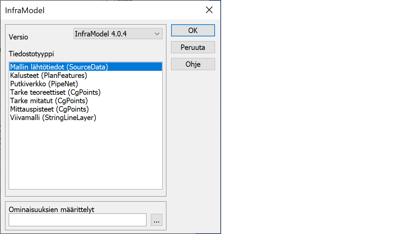
Task: Click the InfraModel title bar
Action: (101, 10)
